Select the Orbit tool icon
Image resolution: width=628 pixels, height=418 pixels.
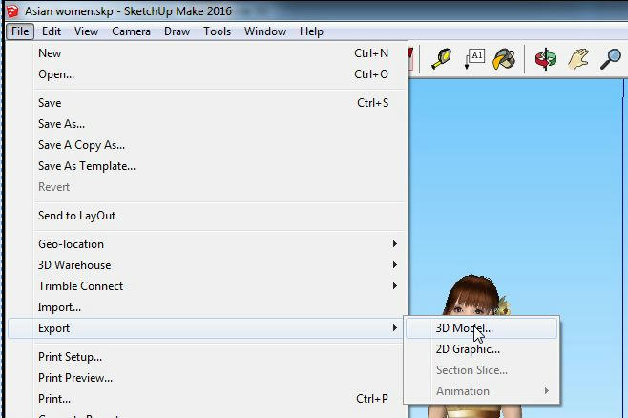(546, 59)
